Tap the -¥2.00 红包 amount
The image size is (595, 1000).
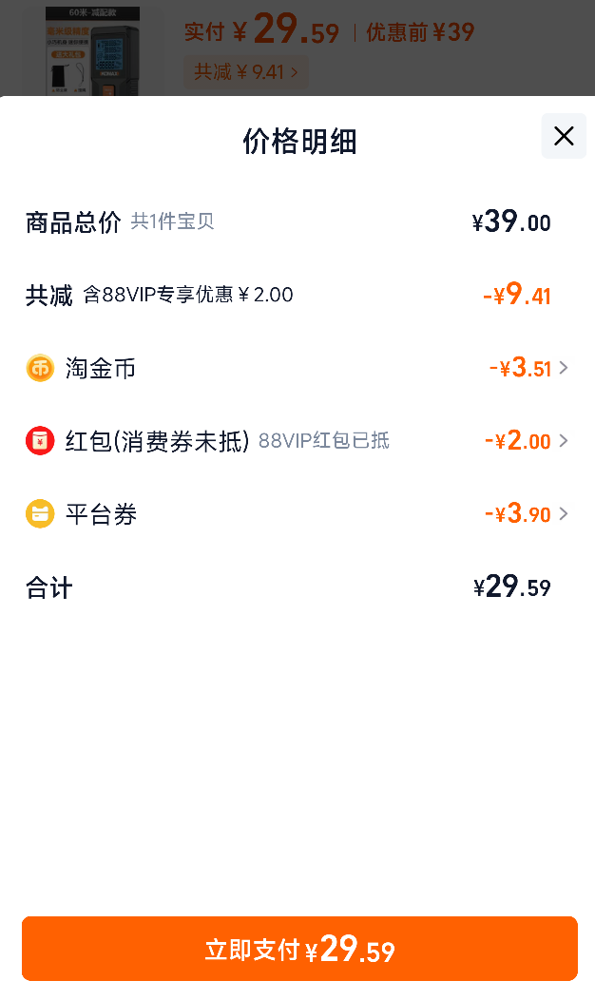coord(518,441)
